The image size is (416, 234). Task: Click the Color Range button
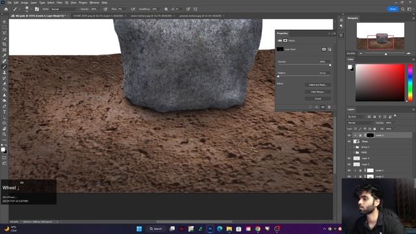318,92
